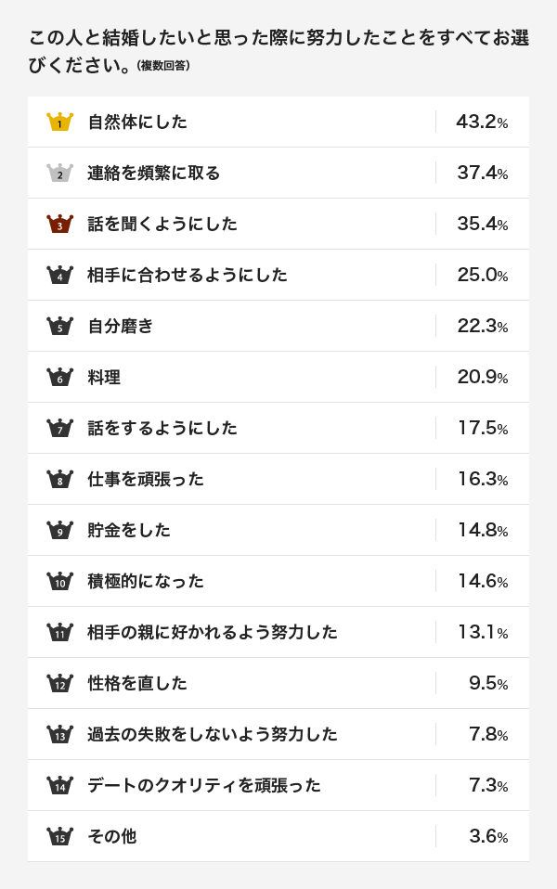Image resolution: width=557 pixels, height=889 pixels.
Task: Click the rank 6 crown beside 料理
Action: pos(60,377)
